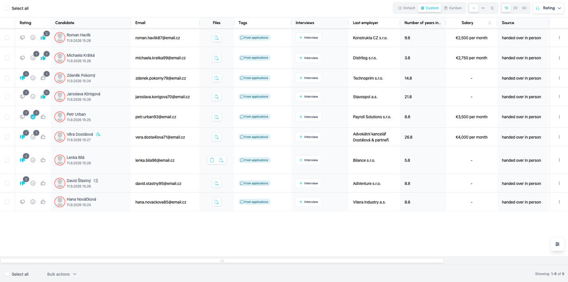Open Roman Havlík's PDF file

point(217,38)
